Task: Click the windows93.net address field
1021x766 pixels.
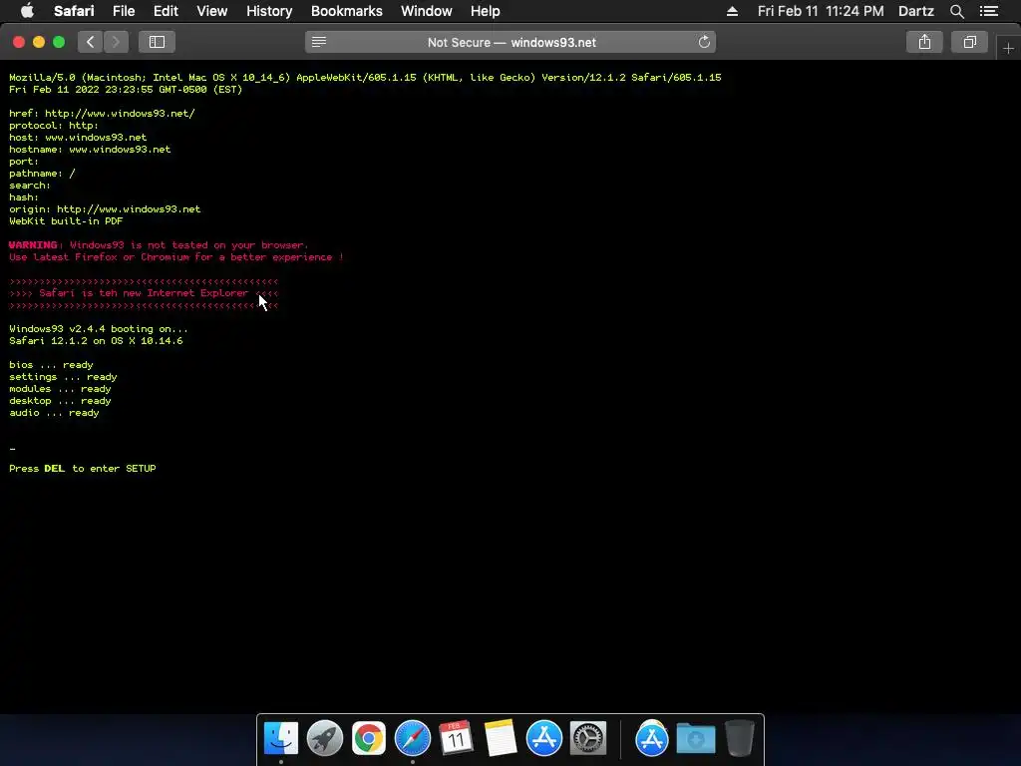Action: [x=511, y=42]
